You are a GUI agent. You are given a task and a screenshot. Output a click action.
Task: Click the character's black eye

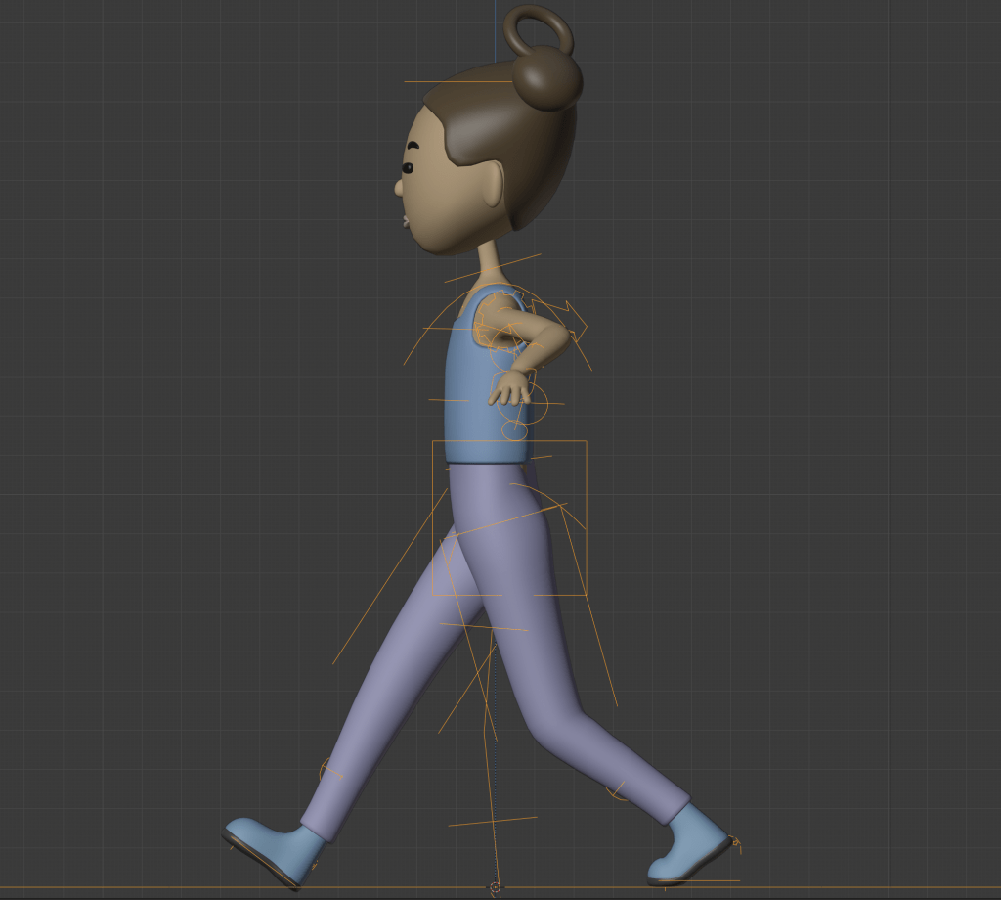pos(408,168)
